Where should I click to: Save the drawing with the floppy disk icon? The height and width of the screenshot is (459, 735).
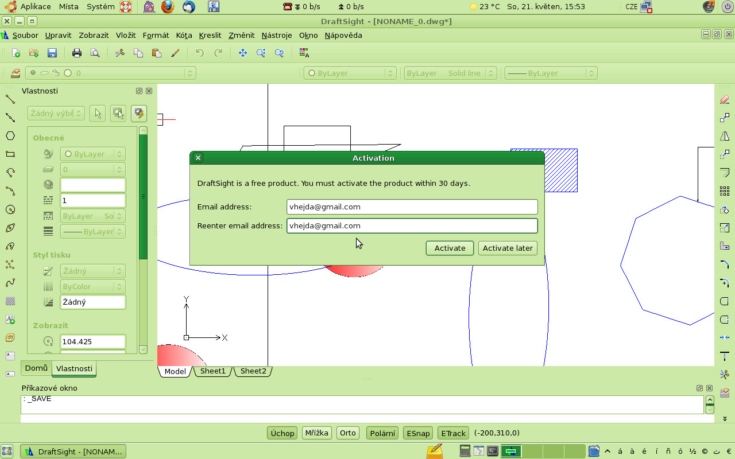click(x=52, y=53)
